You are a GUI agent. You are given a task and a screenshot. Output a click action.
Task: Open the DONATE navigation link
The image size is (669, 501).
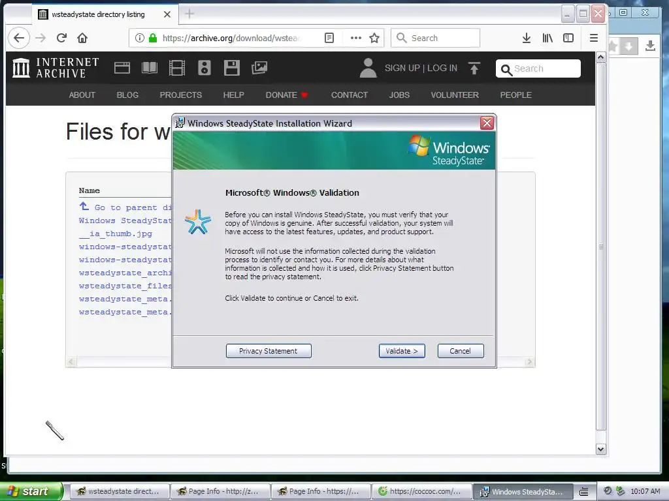tap(286, 95)
